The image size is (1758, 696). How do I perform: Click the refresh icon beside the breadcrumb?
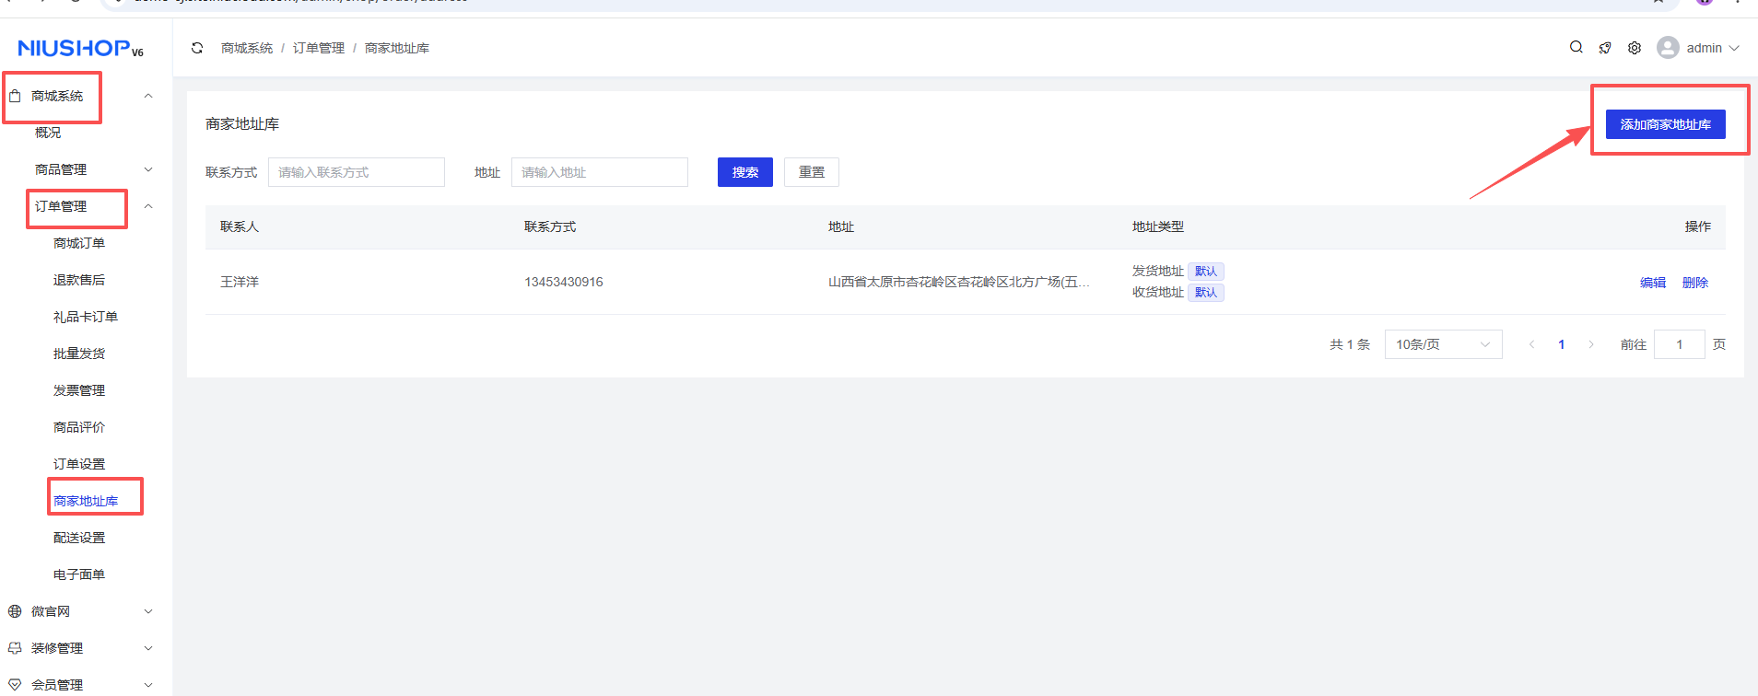pyautogui.click(x=197, y=48)
